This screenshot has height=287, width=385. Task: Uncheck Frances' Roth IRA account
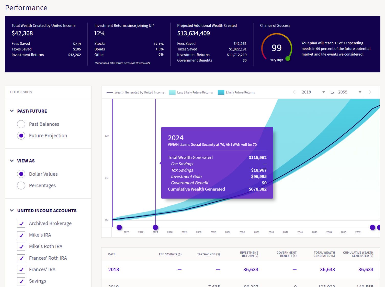tap(21, 258)
